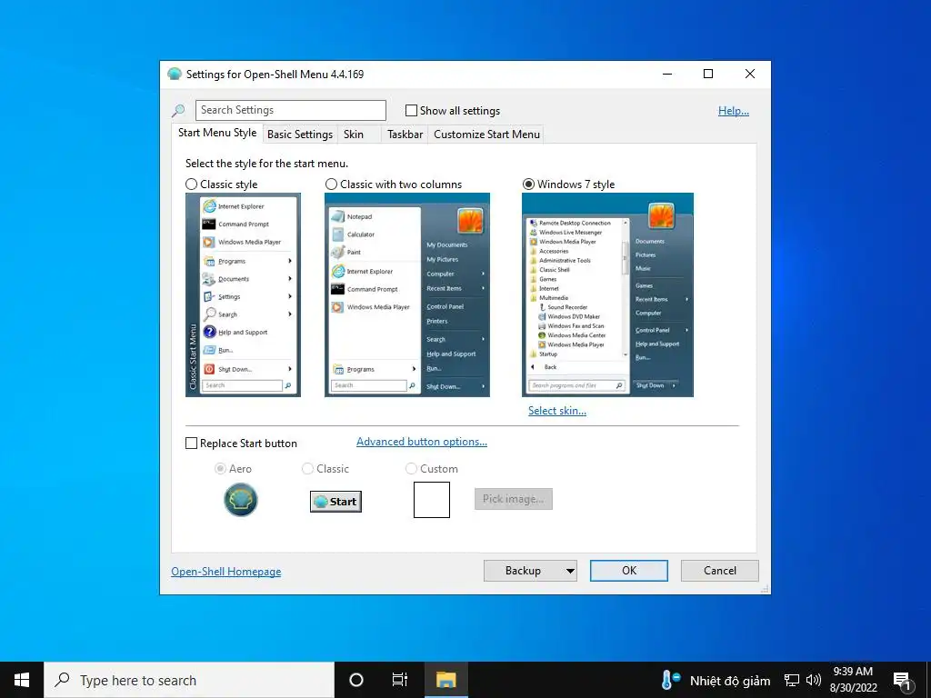Open the Windows Start button on taskbar
This screenshot has width=931, height=698.
(x=22, y=680)
